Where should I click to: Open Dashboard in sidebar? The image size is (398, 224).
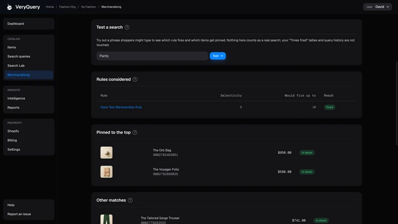29,23
